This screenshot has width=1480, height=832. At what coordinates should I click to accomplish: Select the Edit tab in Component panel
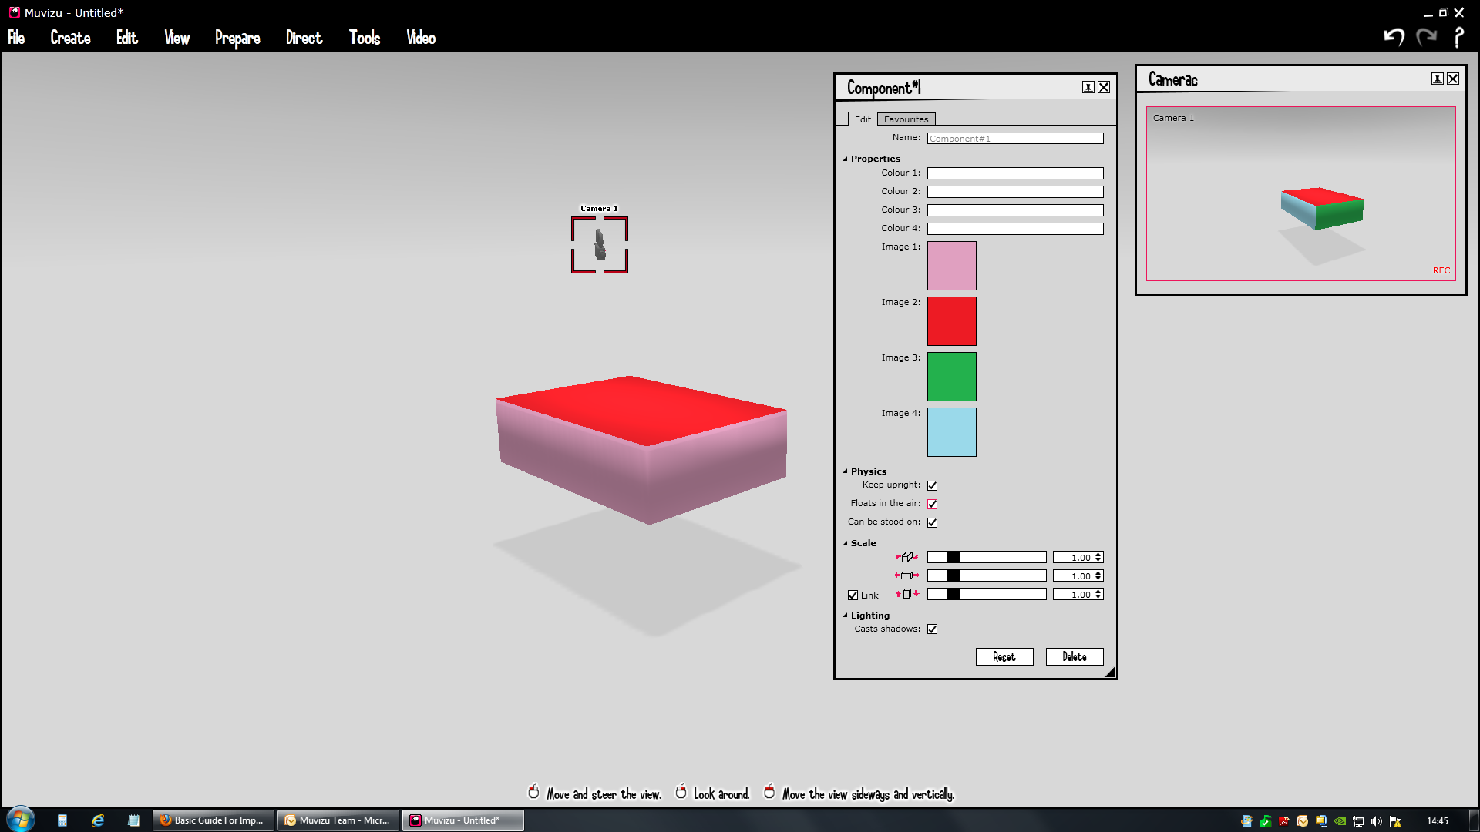click(863, 119)
